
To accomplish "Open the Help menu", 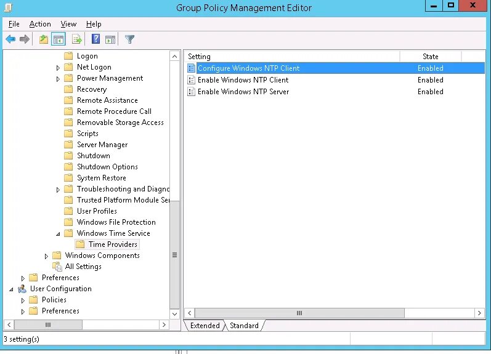I will (x=94, y=24).
